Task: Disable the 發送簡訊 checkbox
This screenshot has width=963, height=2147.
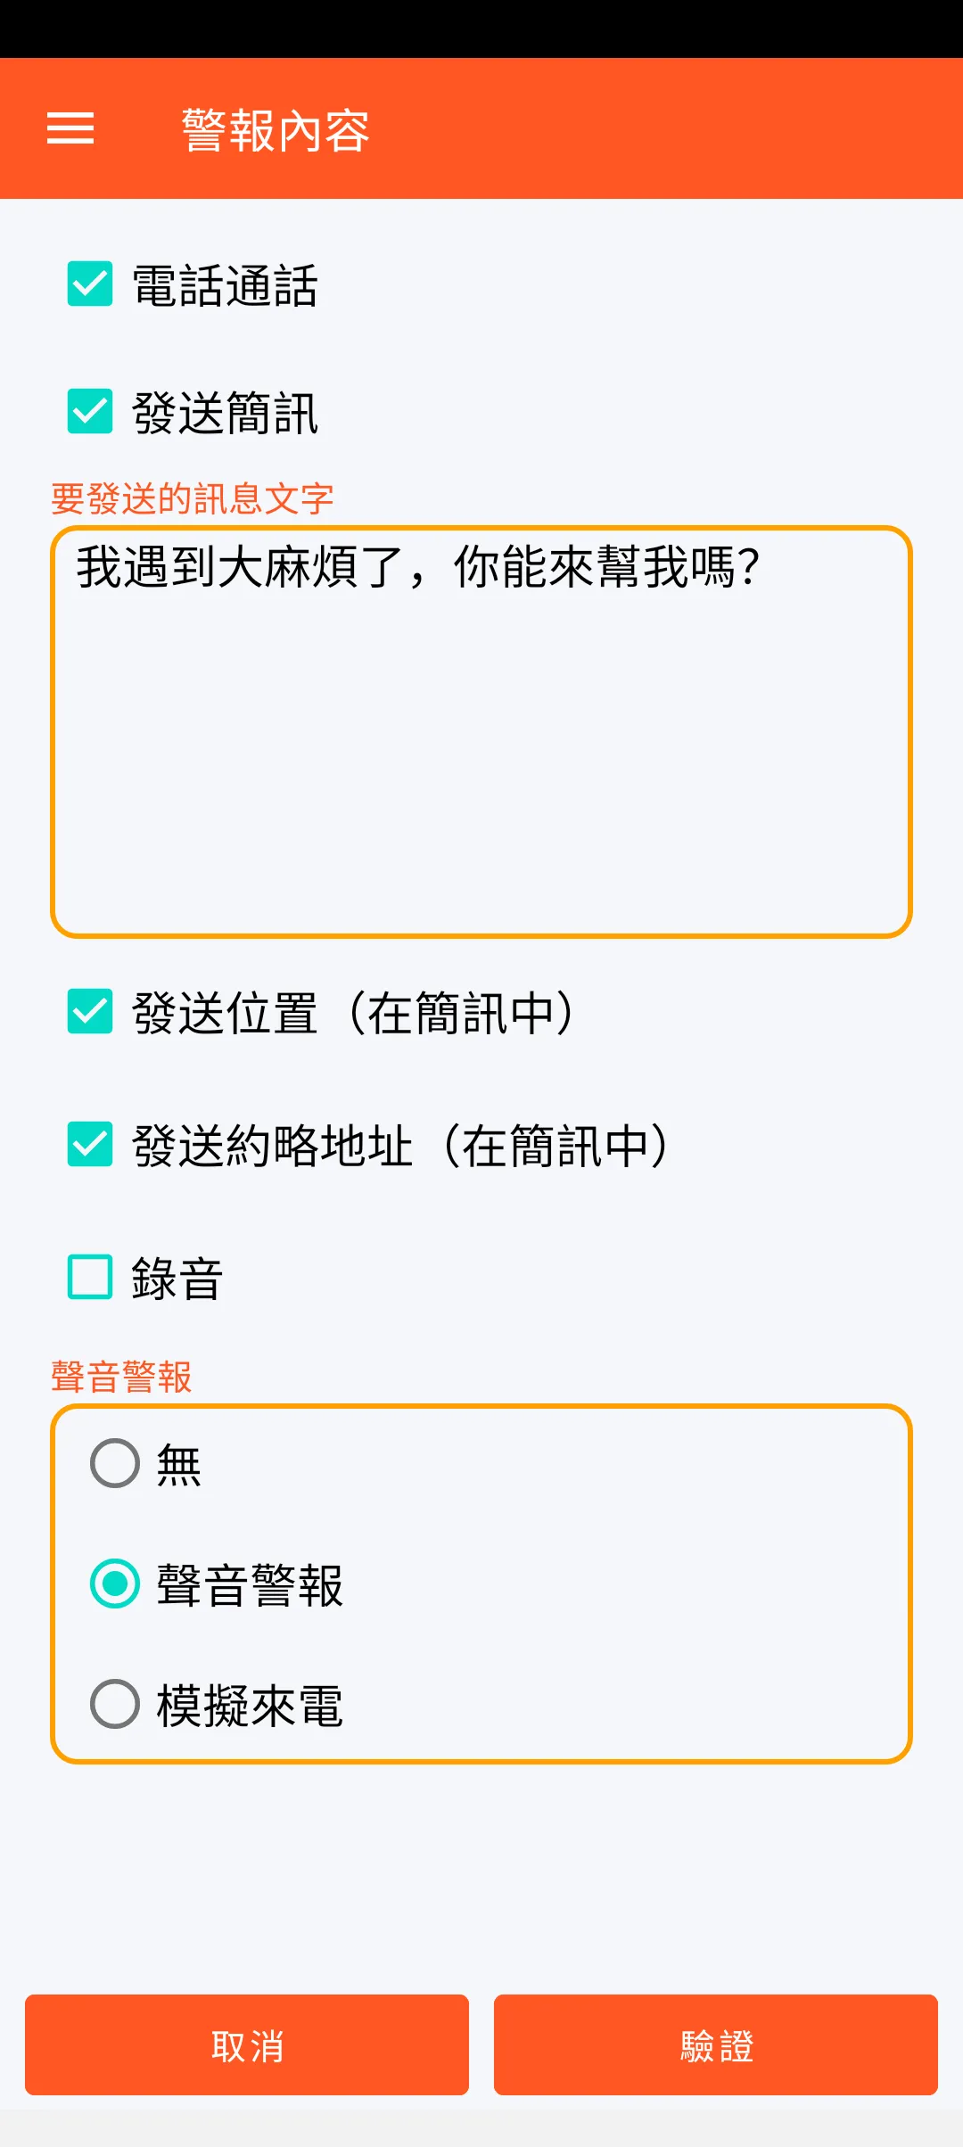Action: pos(90,412)
